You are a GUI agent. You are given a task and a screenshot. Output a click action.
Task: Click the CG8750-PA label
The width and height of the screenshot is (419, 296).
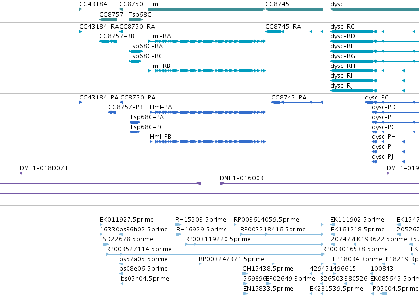[x=138, y=98]
